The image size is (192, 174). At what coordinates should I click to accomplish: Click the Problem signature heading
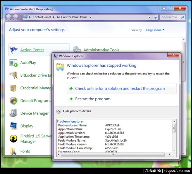[x=70, y=121]
